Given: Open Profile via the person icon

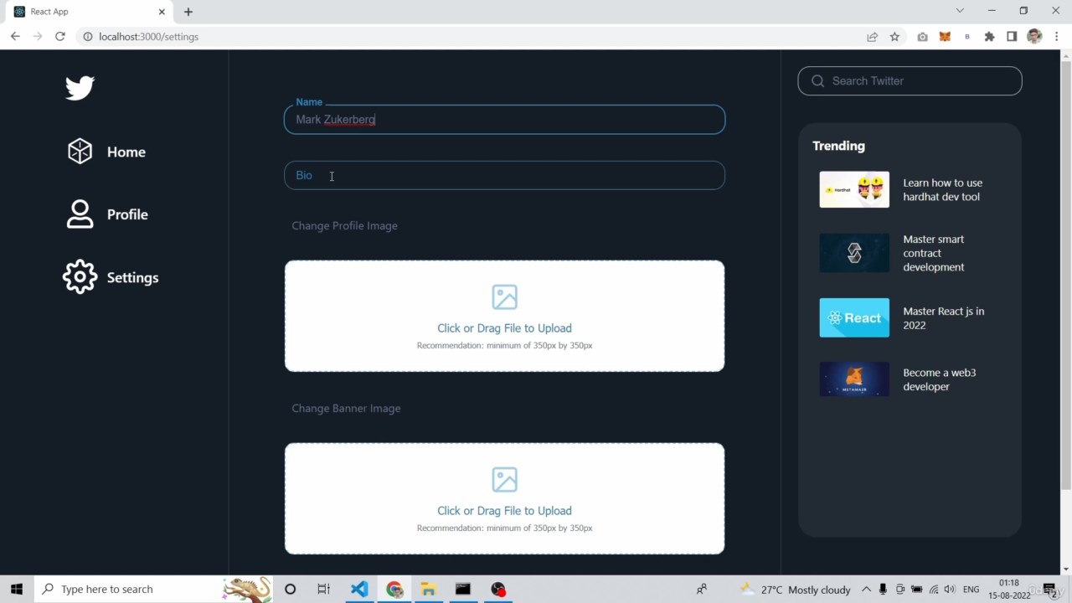Looking at the screenshot, I should [80, 214].
